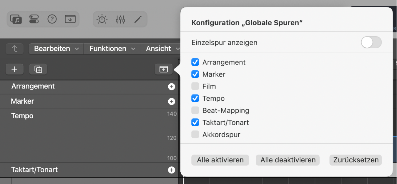Viewport: 397px width, 184px height.
Task: Open Smart Controls dial icon
Action: tap(102, 19)
